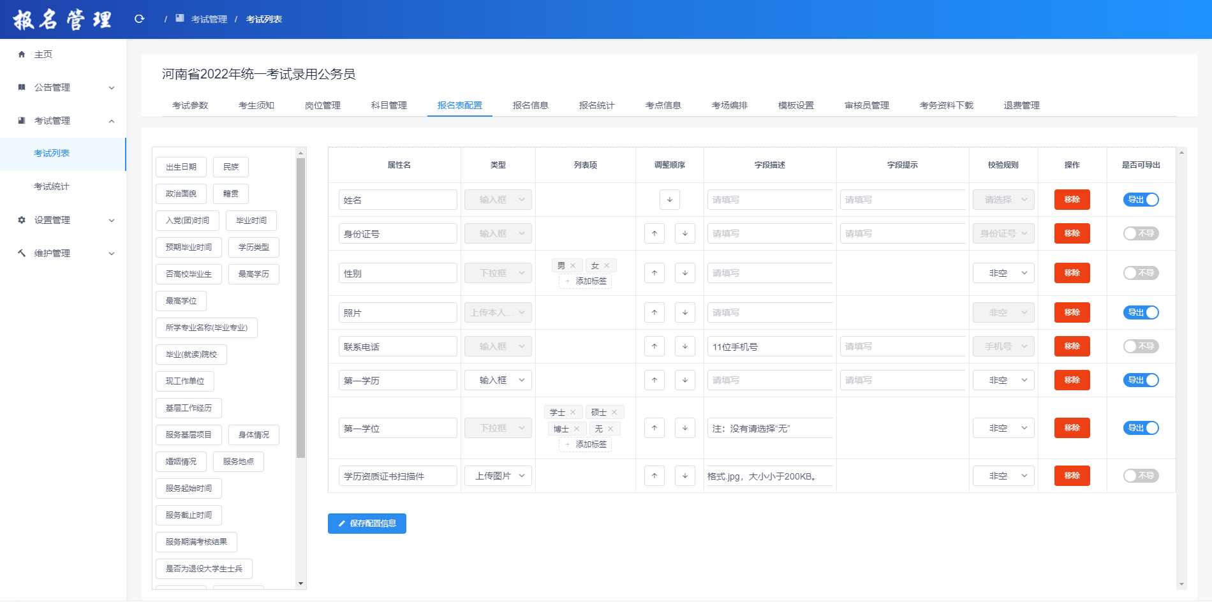Screen dimensions: 1212x602
Task: Click the home icon next to 主页
Action: [22, 54]
